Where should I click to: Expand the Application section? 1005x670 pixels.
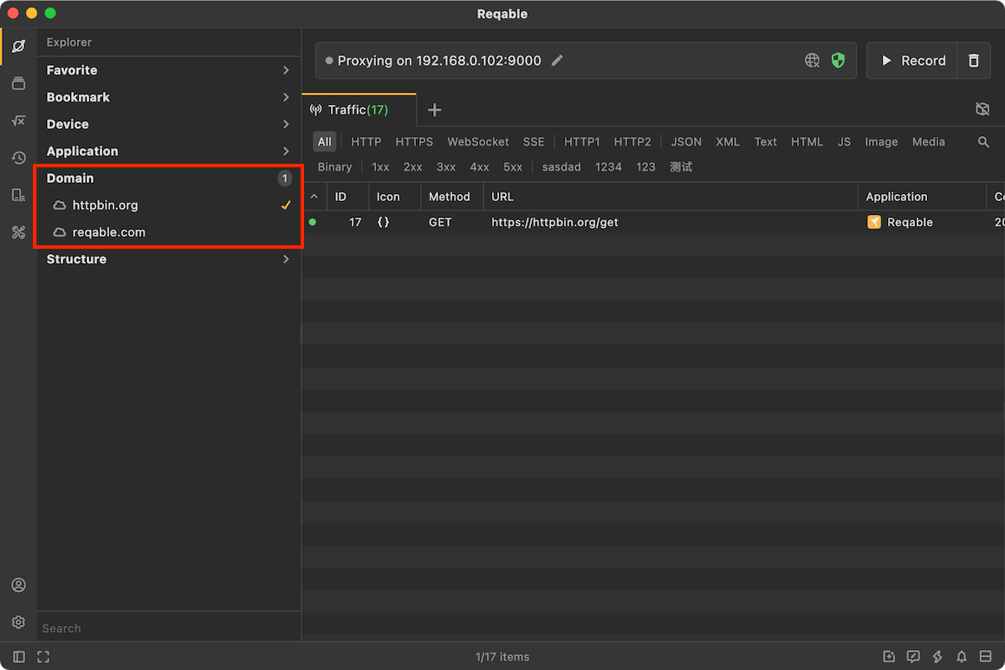(169, 152)
